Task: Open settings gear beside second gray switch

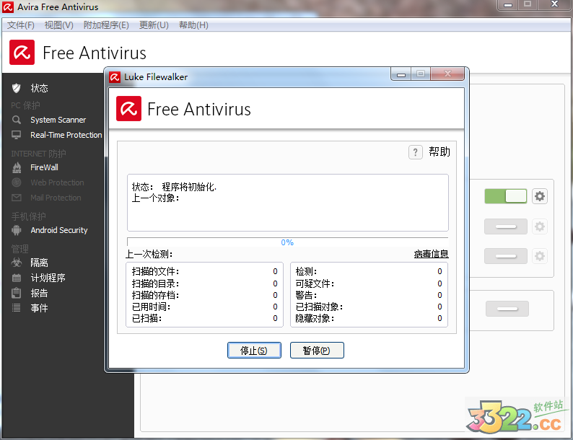Action: [540, 226]
